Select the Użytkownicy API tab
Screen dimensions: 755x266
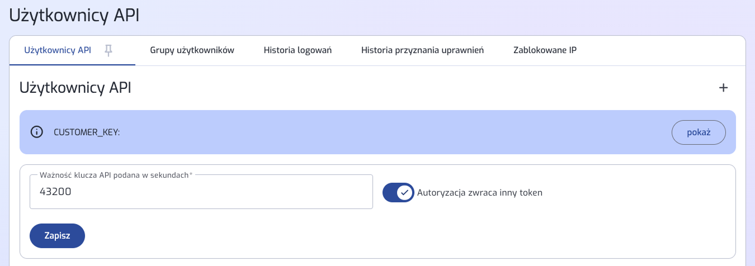pos(58,50)
